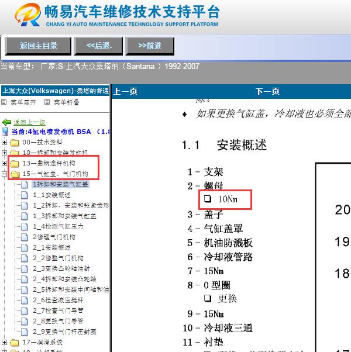This screenshot has width=351, height=352.
Task: Expand the 00—技术资料 folder node
Action: coord(4,142)
